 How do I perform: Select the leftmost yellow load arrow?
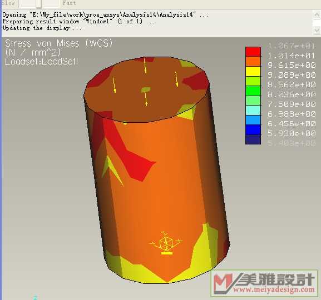114,85
